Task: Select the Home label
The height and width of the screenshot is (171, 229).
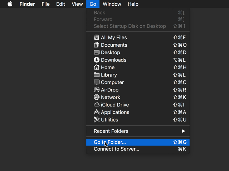Action: (108, 67)
